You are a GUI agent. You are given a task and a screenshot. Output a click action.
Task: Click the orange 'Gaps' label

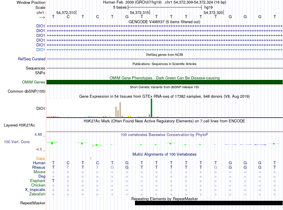[41, 158]
